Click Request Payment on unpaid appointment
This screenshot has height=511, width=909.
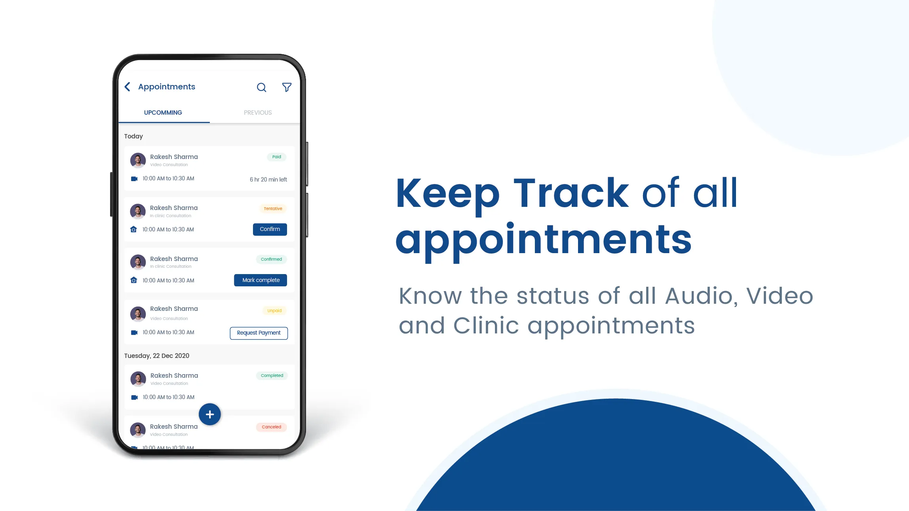coord(259,332)
